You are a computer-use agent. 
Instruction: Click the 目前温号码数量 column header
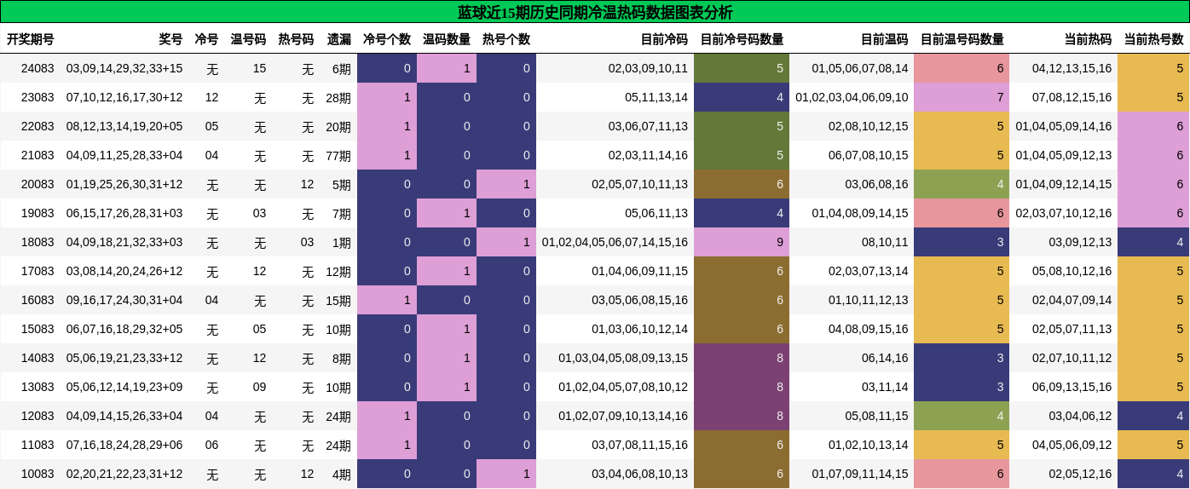coord(962,39)
